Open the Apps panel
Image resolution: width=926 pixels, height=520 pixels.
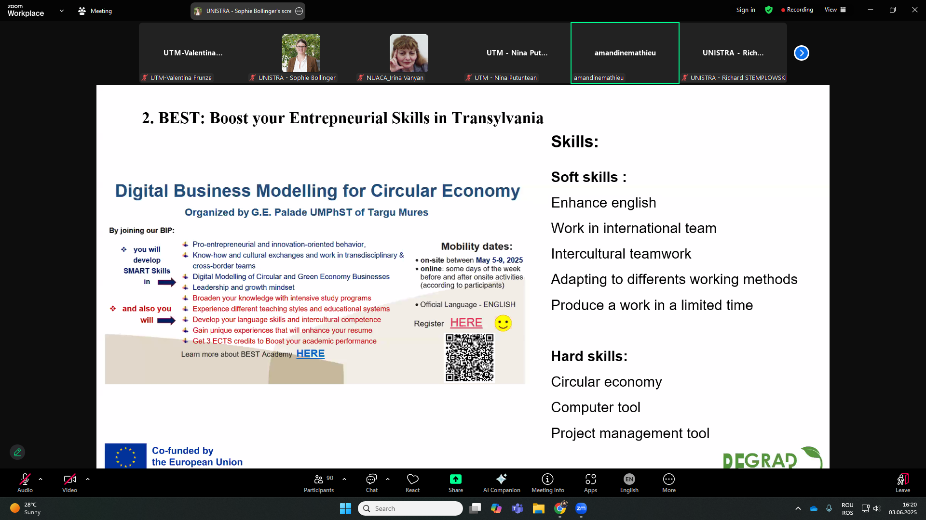coord(590,483)
